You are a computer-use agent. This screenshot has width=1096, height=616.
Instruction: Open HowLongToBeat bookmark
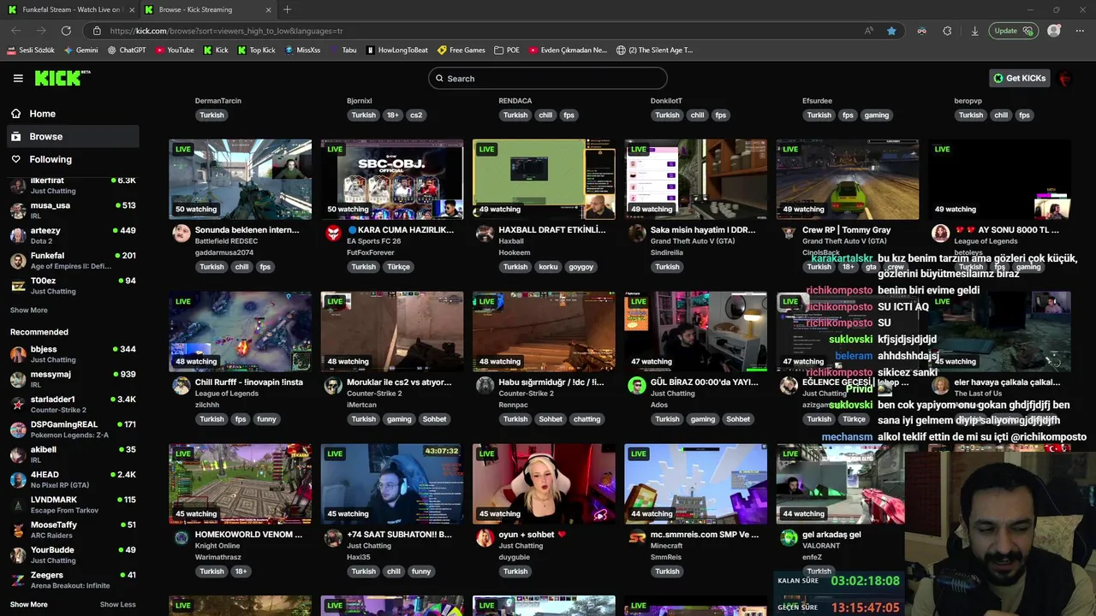pos(396,50)
